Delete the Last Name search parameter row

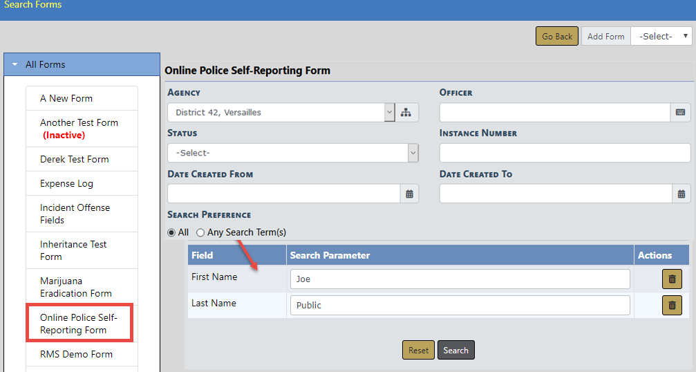tap(672, 305)
